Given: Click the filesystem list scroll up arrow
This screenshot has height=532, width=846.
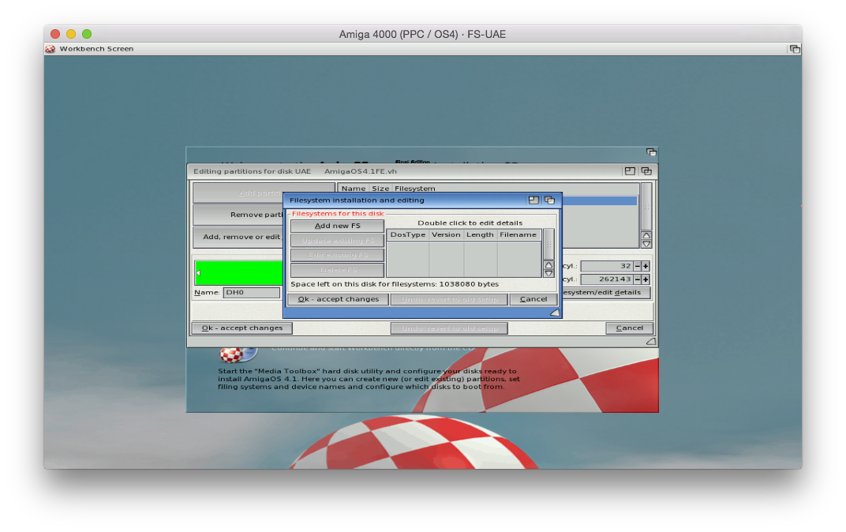Looking at the screenshot, I should click(x=548, y=265).
